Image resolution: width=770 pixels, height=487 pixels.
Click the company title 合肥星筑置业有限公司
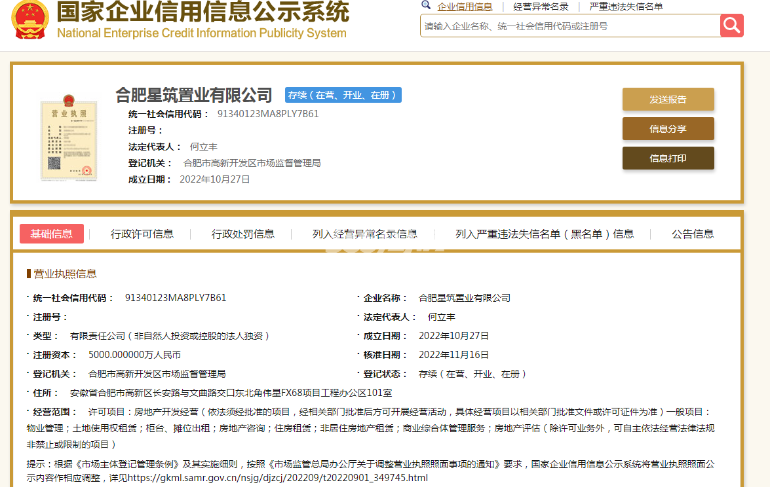(193, 95)
